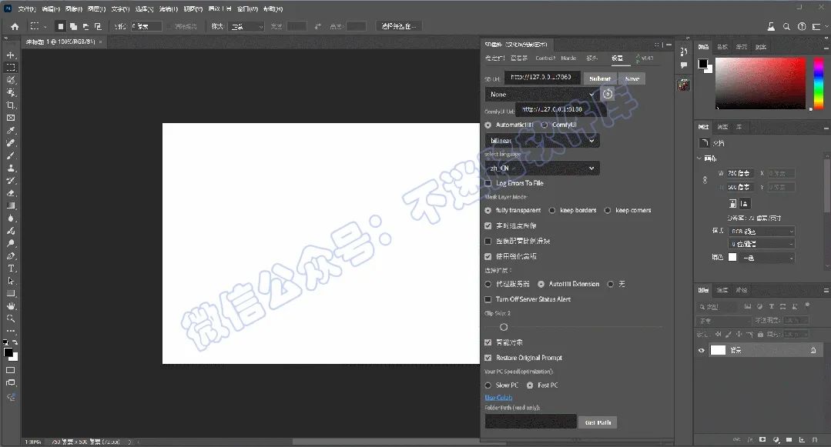This screenshot has width=831, height=447.
Task: Click the Create New Group folder icon
Action: [789, 439]
